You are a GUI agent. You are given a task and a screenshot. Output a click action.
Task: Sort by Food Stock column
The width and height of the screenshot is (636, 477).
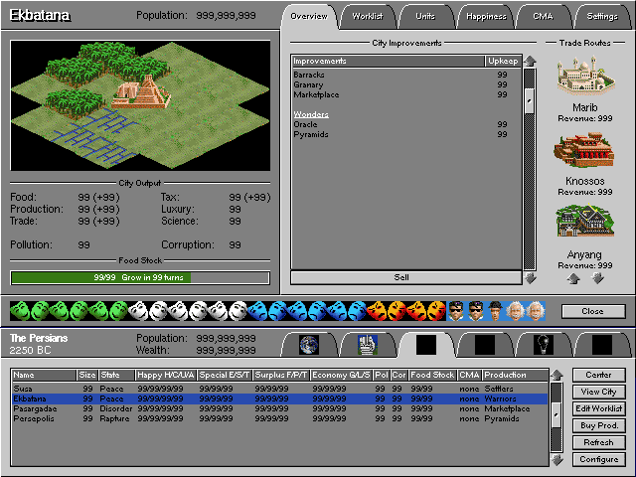click(x=433, y=375)
